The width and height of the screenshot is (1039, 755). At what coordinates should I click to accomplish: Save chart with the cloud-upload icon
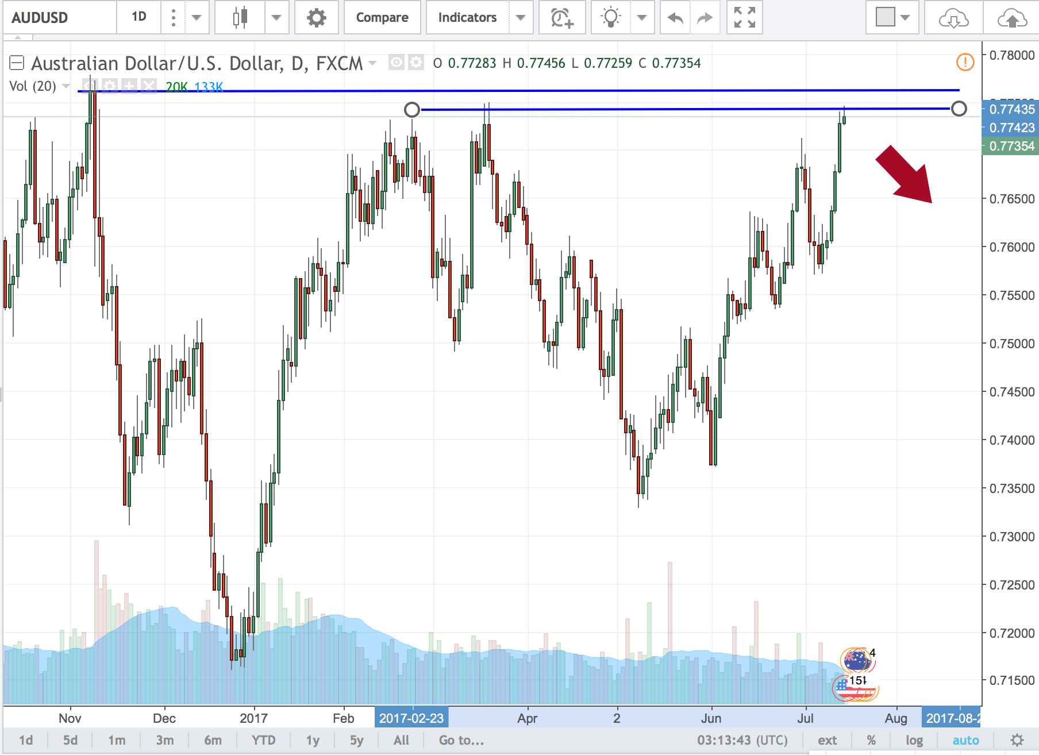1012,18
